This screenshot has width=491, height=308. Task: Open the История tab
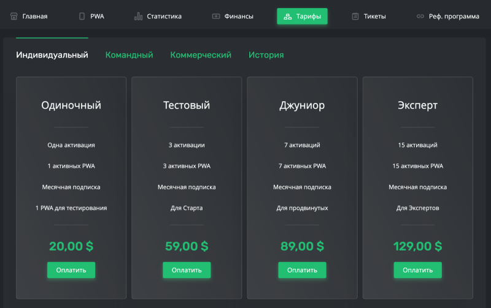pyautogui.click(x=266, y=55)
